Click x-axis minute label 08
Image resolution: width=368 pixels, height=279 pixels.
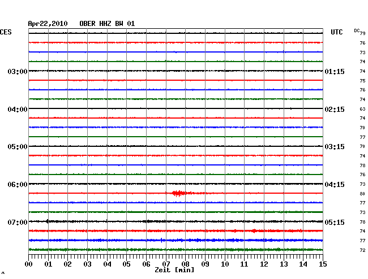pyautogui.click(x=185, y=264)
